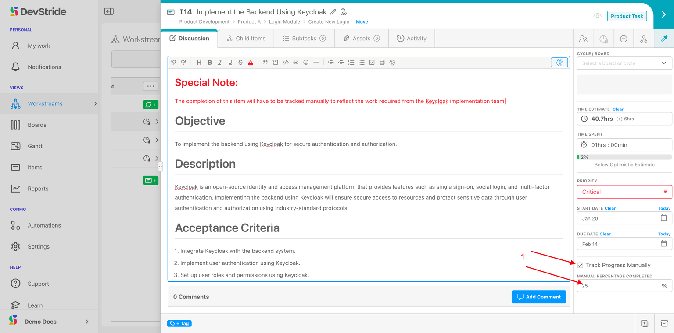The image size is (674, 333).
Task: Open the Critical priority dropdown
Action: [x=624, y=192]
